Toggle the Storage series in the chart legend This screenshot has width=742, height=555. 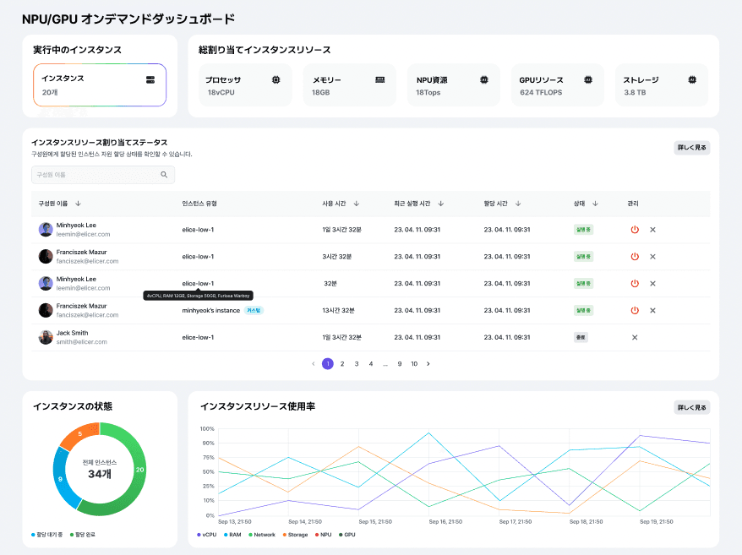point(294,535)
